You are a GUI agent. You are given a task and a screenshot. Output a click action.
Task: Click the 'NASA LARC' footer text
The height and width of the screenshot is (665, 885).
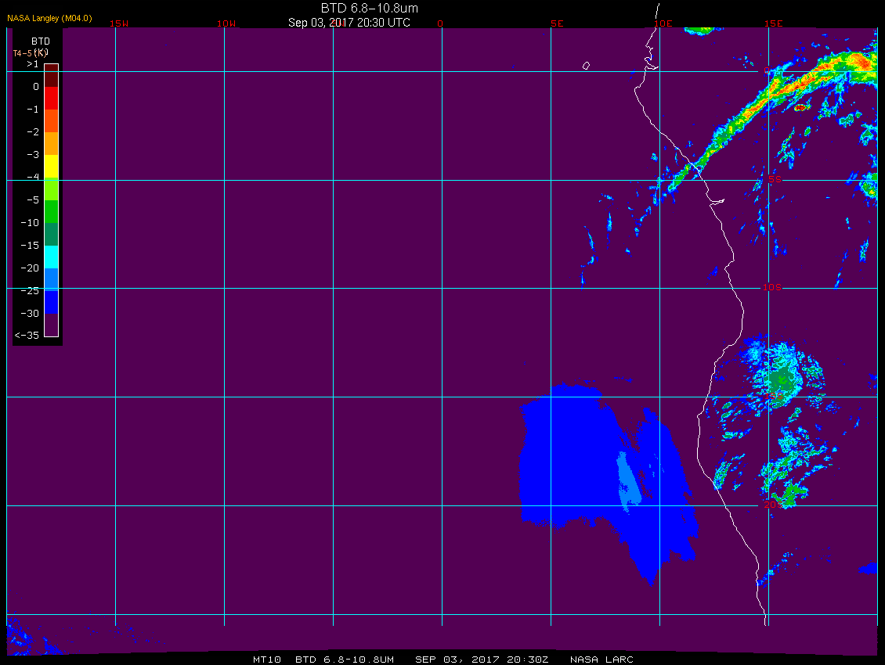point(601,660)
